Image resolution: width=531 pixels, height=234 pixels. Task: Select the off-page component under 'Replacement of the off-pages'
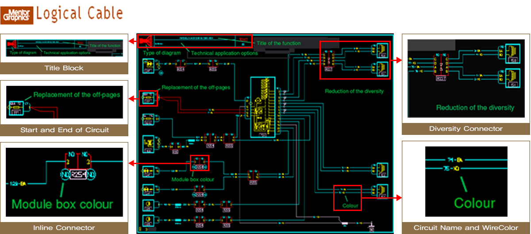click(149, 98)
